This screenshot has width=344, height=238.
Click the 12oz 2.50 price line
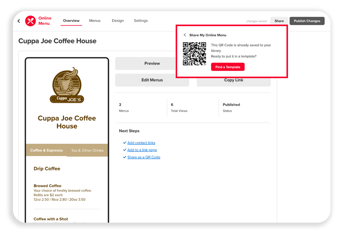coord(60,199)
